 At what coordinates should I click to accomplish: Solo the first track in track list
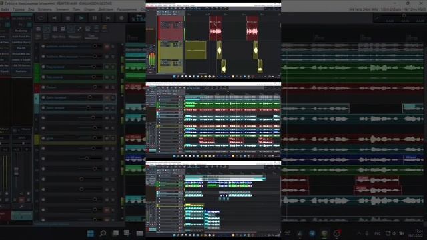(113, 47)
